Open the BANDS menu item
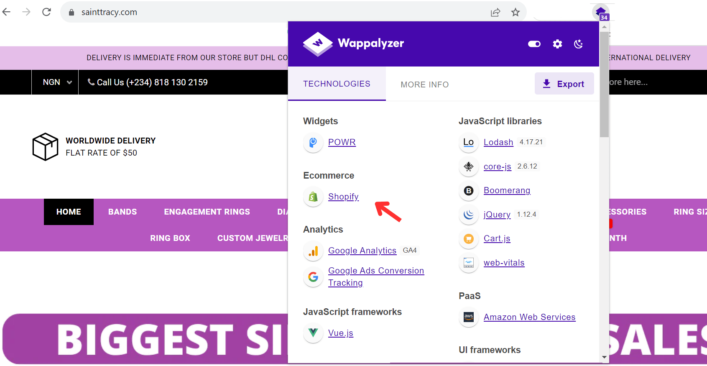Viewport: 707px width, 366px height. (123, 212)
